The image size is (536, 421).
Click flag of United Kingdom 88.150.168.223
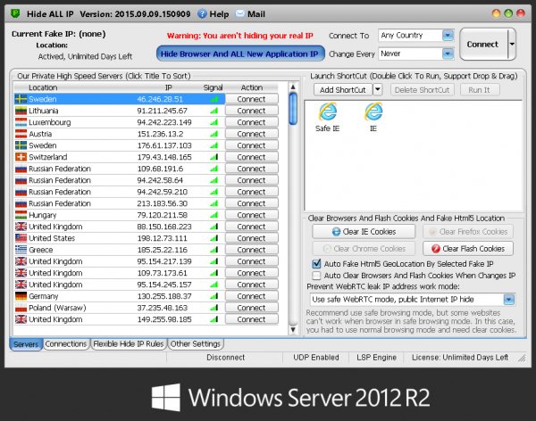tap(21, 227)
